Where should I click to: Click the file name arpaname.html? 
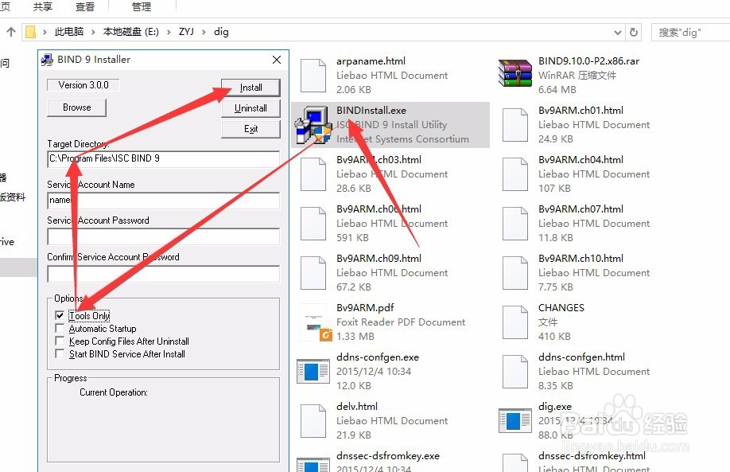(x=371, y=61)
